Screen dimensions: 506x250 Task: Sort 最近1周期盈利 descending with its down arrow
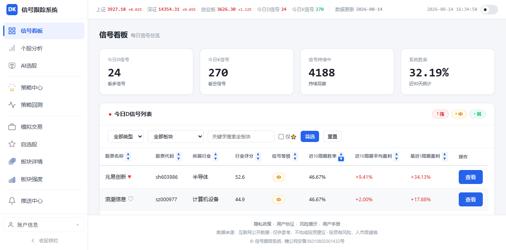[445, 159]
